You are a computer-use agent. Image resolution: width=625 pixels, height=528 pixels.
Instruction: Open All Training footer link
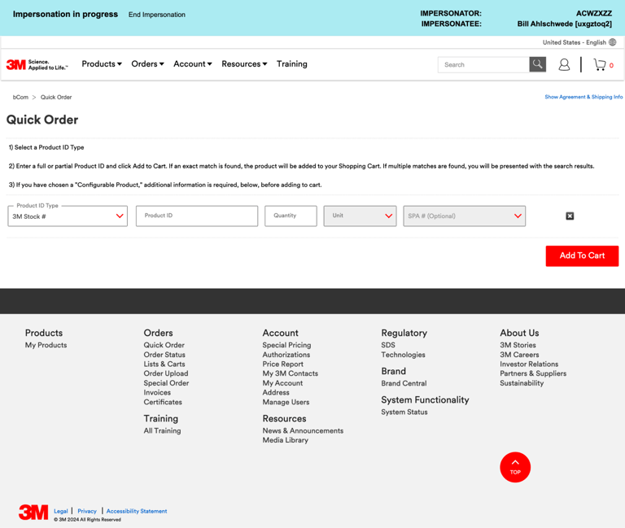[162, 430]
